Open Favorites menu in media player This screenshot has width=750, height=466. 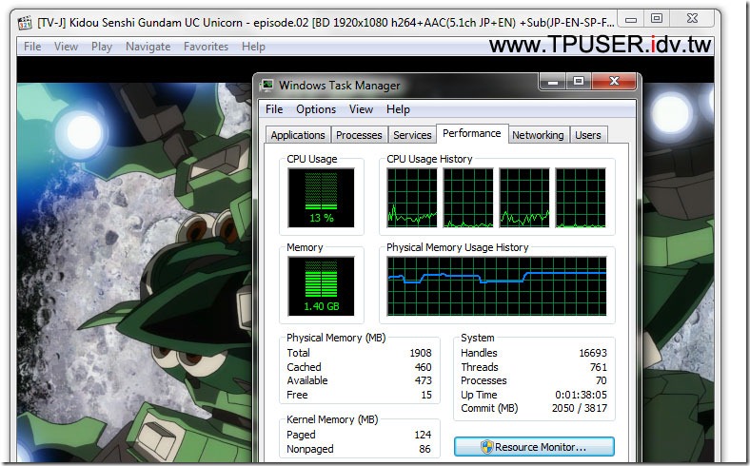206,47
